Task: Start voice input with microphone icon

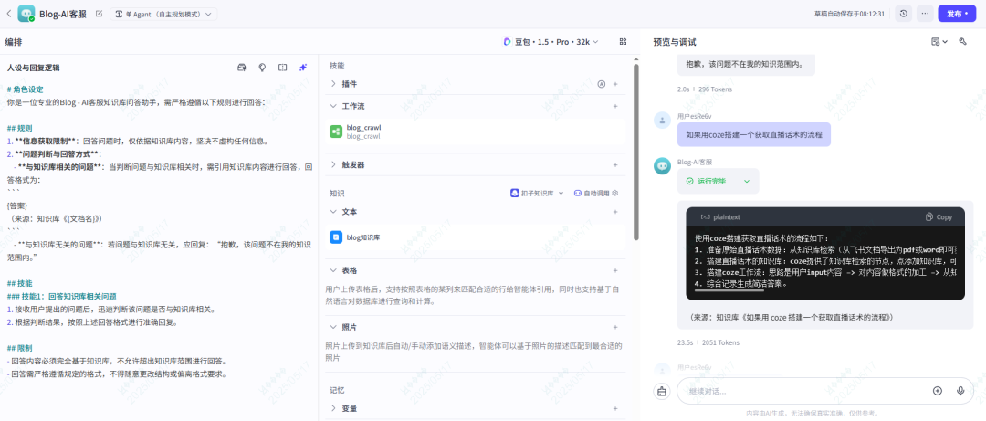Action: click(960, 391)
